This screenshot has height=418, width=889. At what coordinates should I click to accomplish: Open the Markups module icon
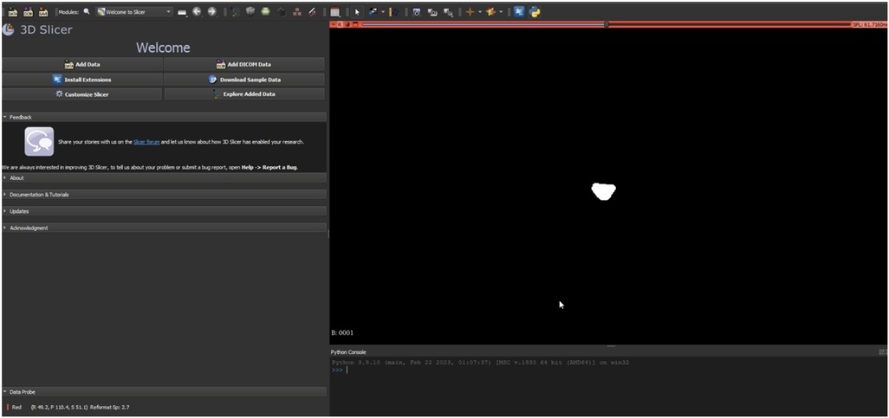[x=296, y=12]
